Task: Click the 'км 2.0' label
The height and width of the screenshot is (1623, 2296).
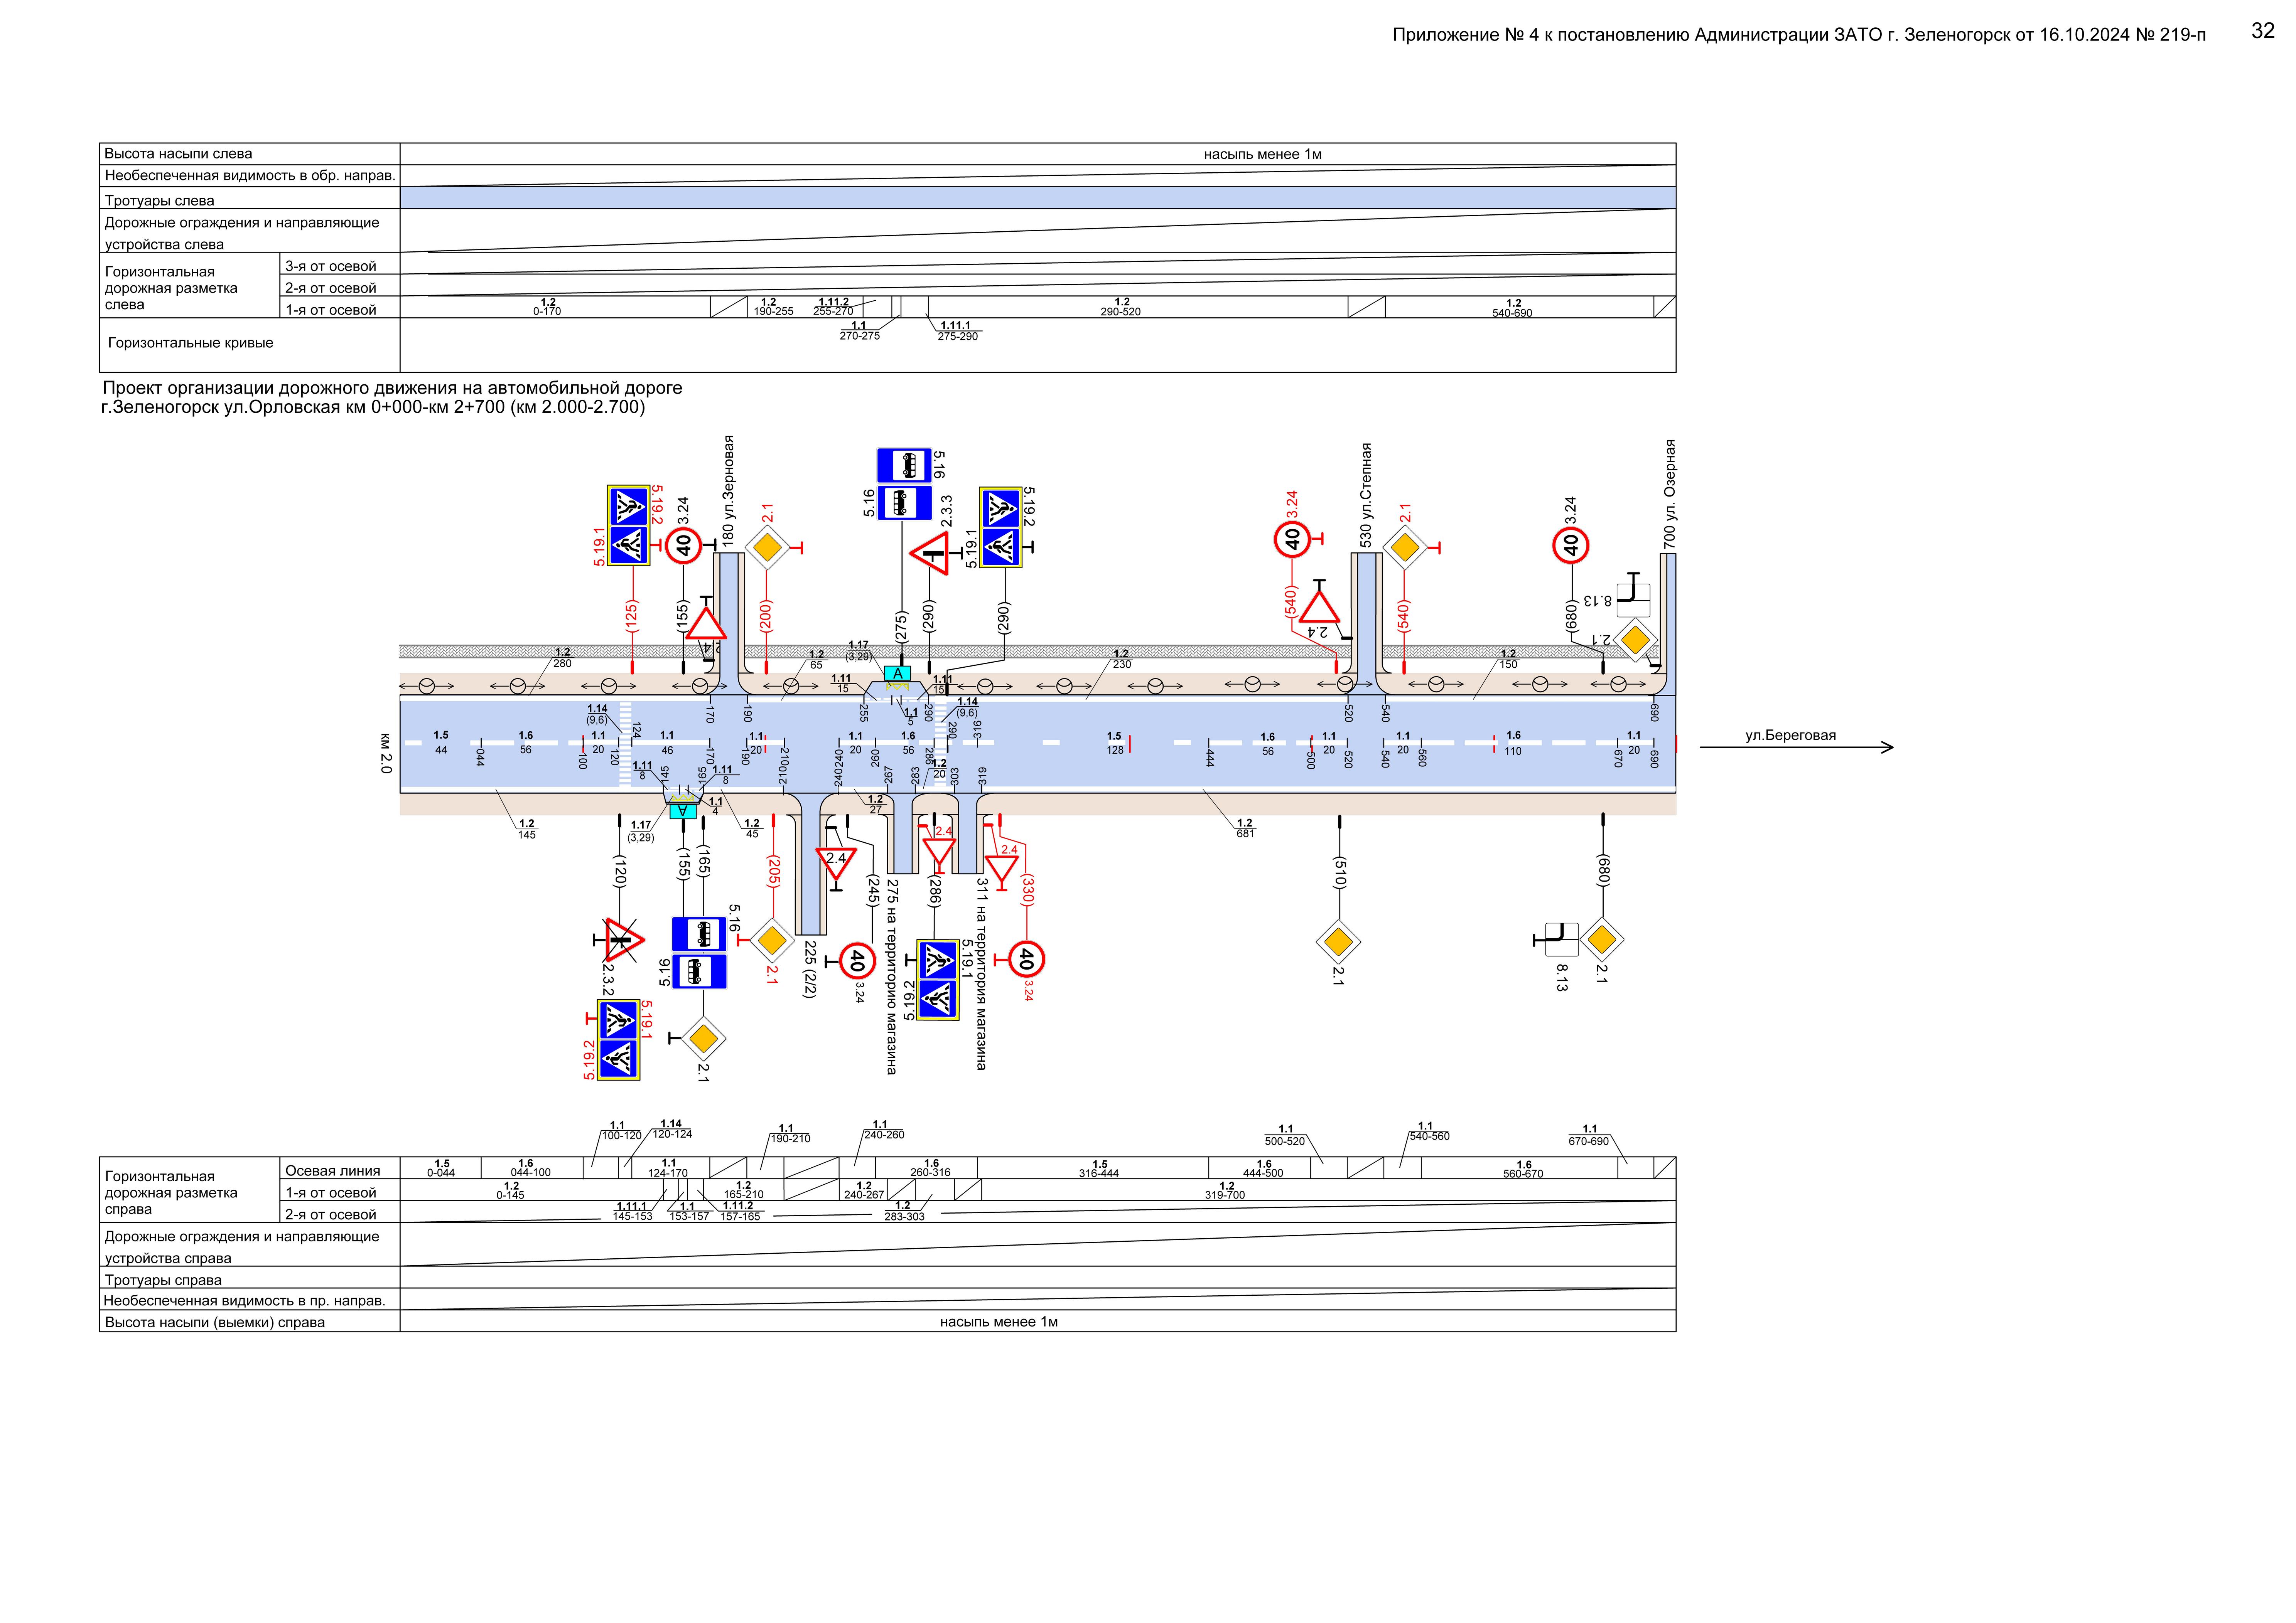Action: [386, 754]
